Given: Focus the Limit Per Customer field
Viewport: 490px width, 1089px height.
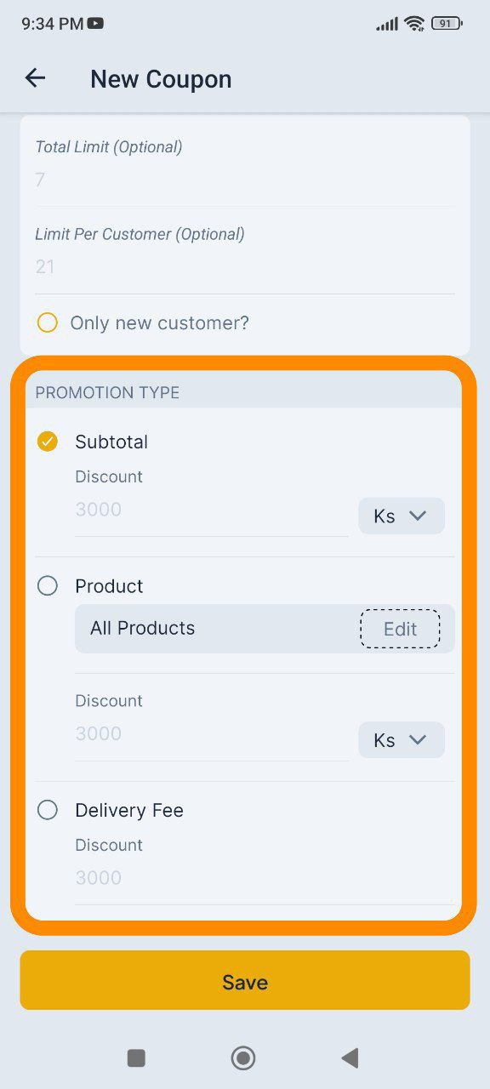Looking at the screenshot, I should [245, 267].
